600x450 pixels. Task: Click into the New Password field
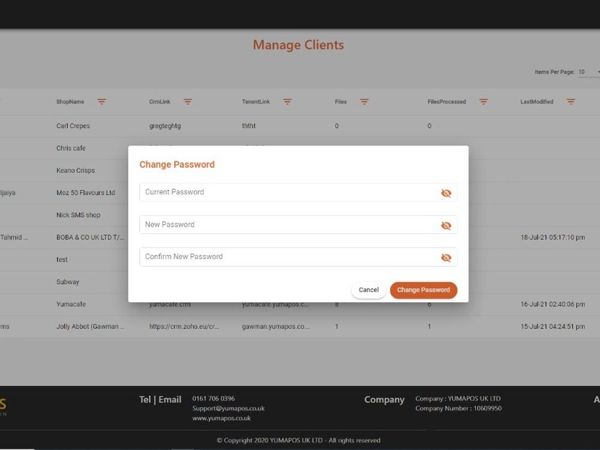click(288, 224)
